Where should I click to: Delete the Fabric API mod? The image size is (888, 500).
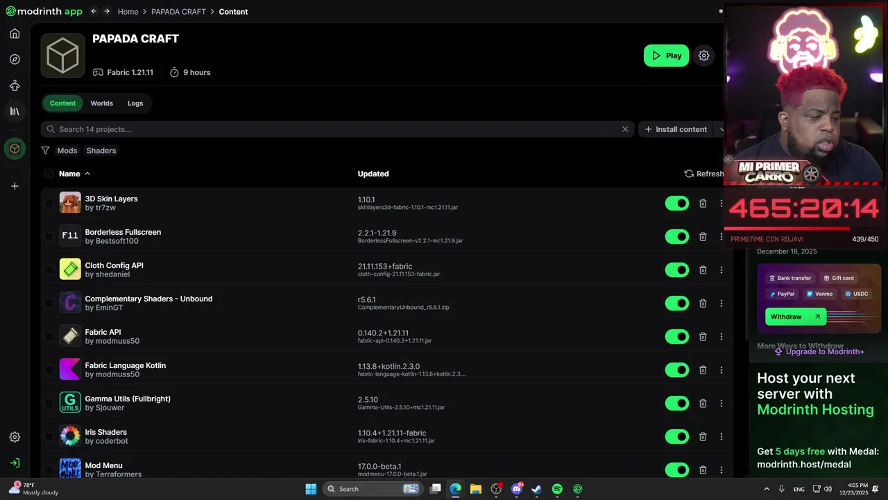point(703,337)
